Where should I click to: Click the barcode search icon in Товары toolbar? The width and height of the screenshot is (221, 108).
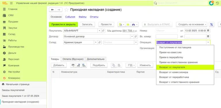click(x=73, y=65)
